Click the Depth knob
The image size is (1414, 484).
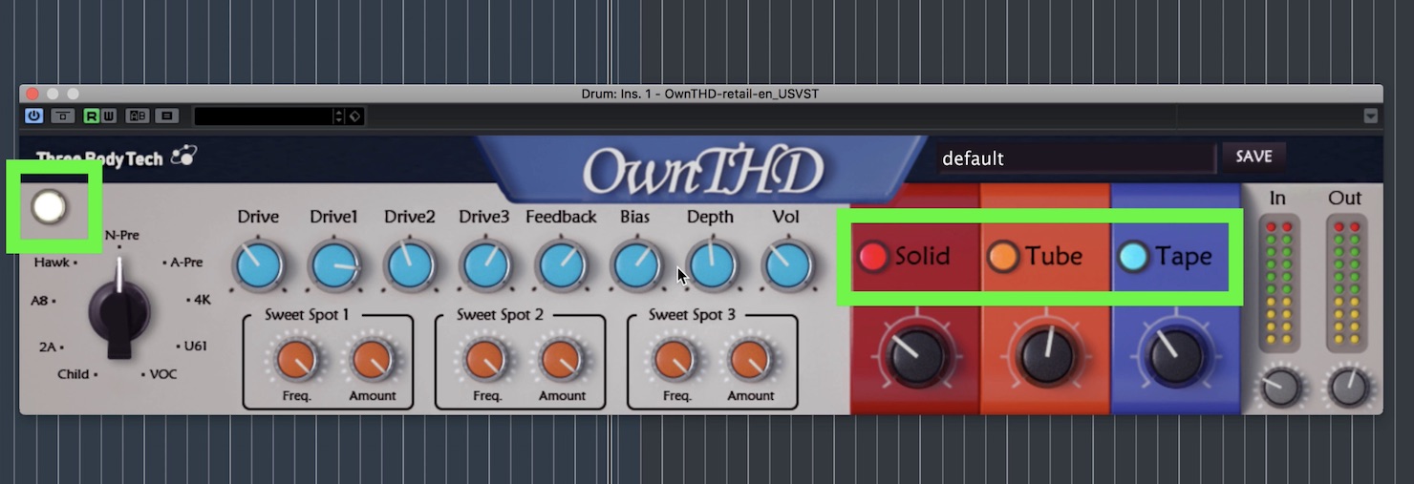pyautogui.click(x=713, y=265)
